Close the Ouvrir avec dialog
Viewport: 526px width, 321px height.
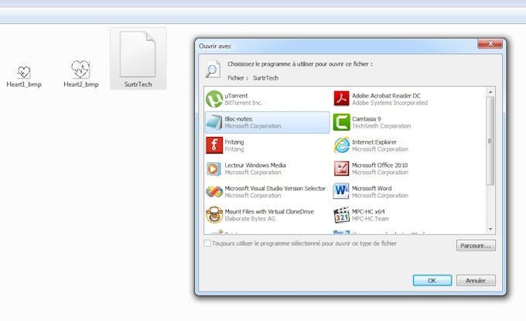[490, 43]
